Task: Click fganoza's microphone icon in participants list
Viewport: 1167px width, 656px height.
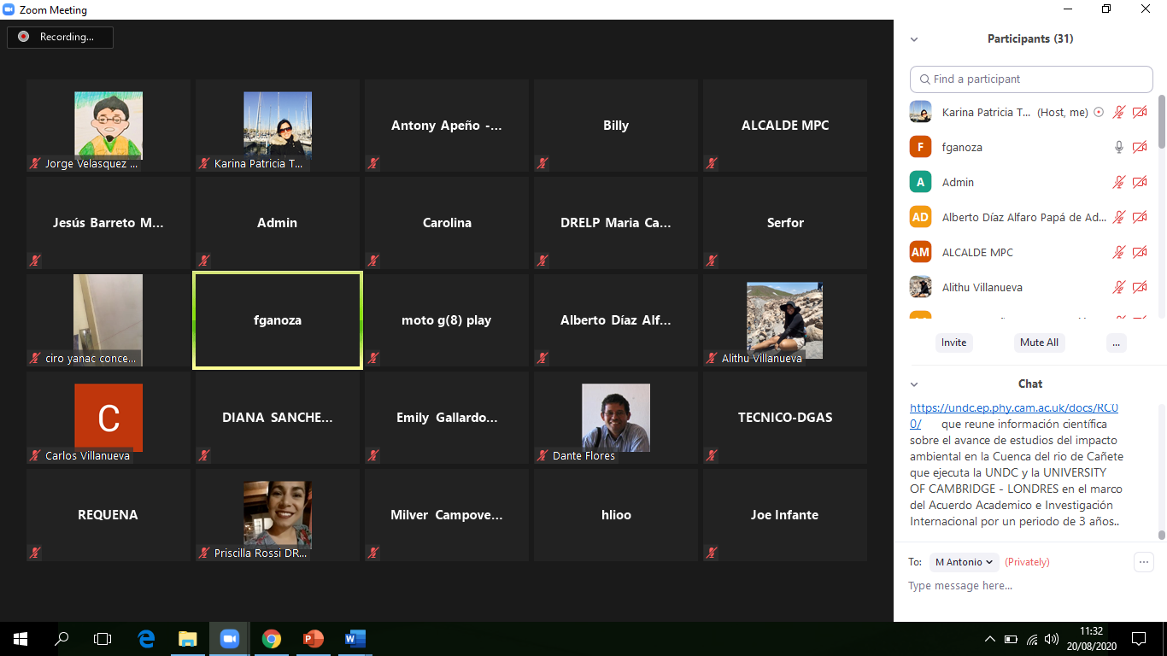Action: tap(1118, 147)
